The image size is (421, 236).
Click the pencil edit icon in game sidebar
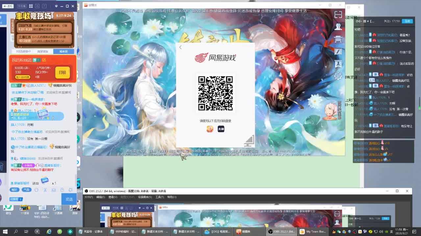338,51
